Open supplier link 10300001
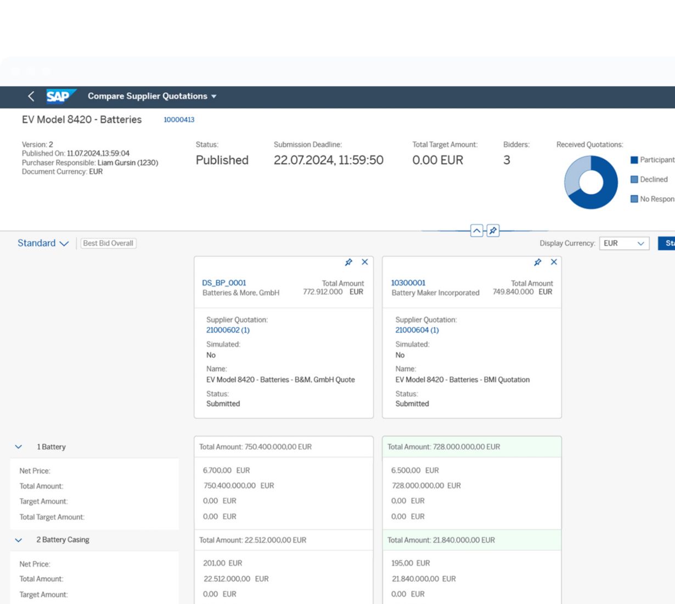 point(408,283)
